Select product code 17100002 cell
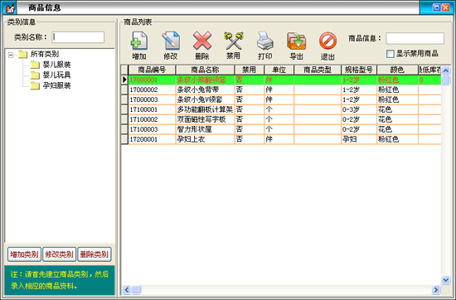Screen dimensions: 456x300 tap(152, 119)
